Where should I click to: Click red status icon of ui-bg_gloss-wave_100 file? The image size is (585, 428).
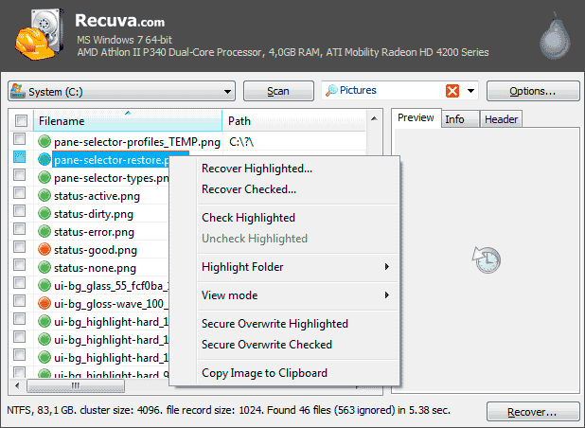click(x=44, y=303)
